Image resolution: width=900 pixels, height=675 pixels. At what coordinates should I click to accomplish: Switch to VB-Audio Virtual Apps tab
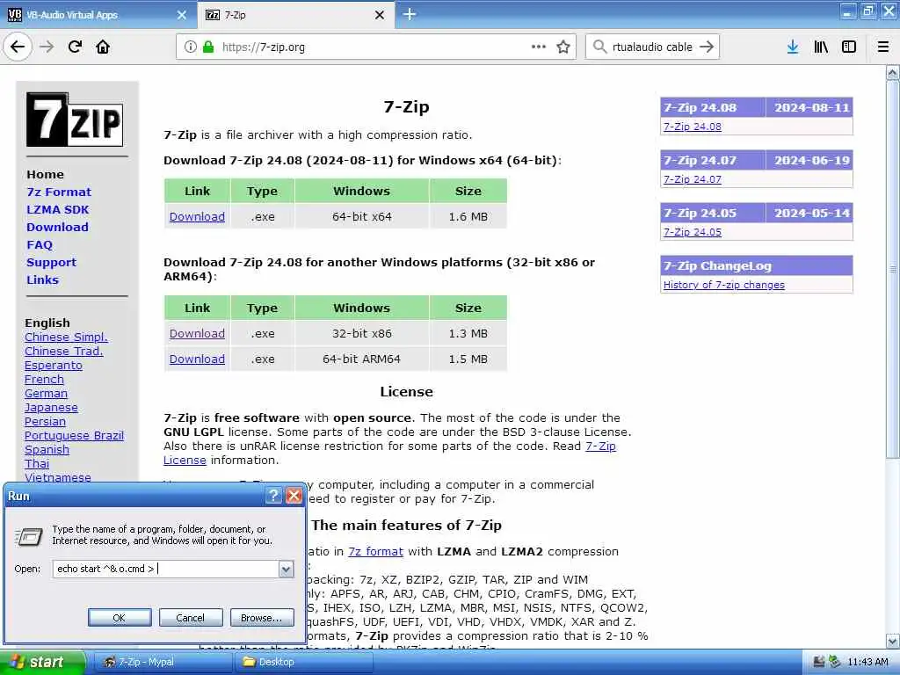pyautogui.click(x=97, y=16)
